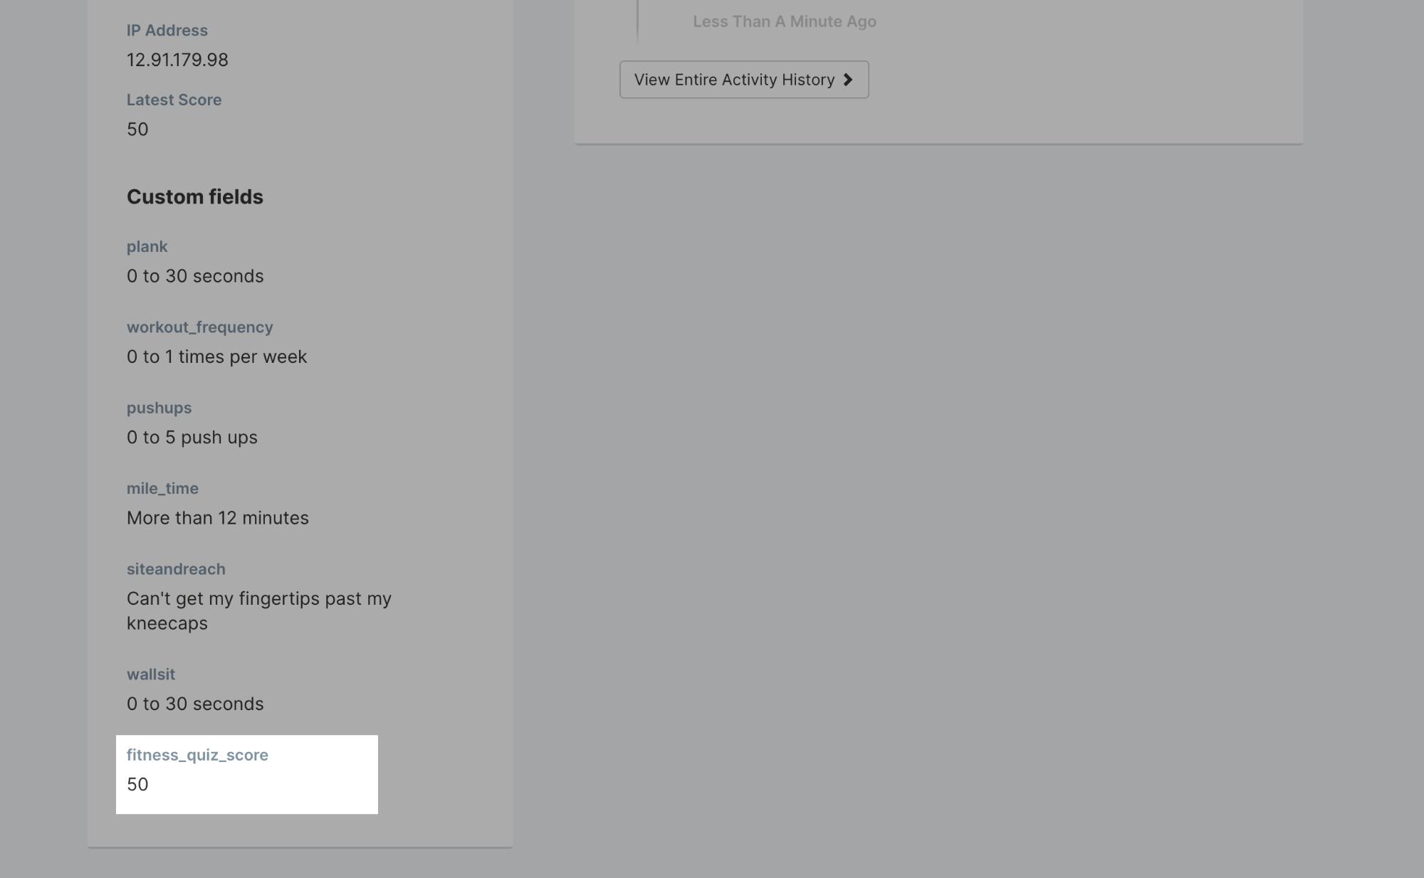Image resolution: width=1424 pixels, height=878 pixels.
Task: Click the Custom fields heading
Action: (x=195, y=197)
